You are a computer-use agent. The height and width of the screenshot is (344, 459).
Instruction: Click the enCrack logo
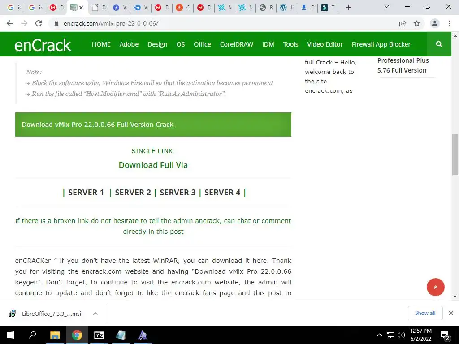coord(43,45)
